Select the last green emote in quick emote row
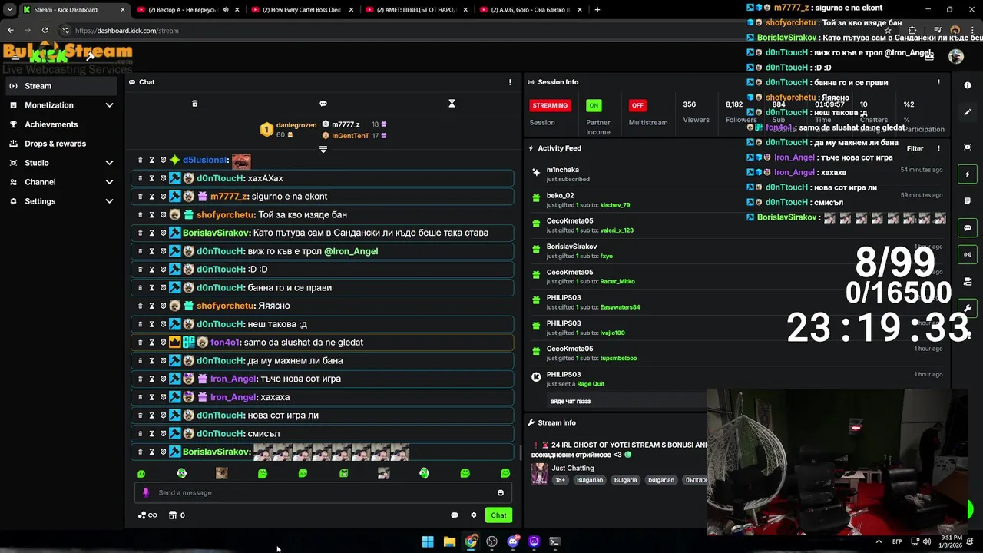983x553 pixels. point(505,474)
